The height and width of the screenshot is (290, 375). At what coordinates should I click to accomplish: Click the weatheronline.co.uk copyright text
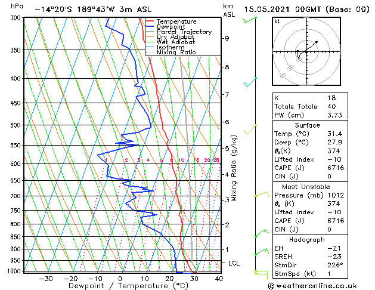tap(312, 286)
